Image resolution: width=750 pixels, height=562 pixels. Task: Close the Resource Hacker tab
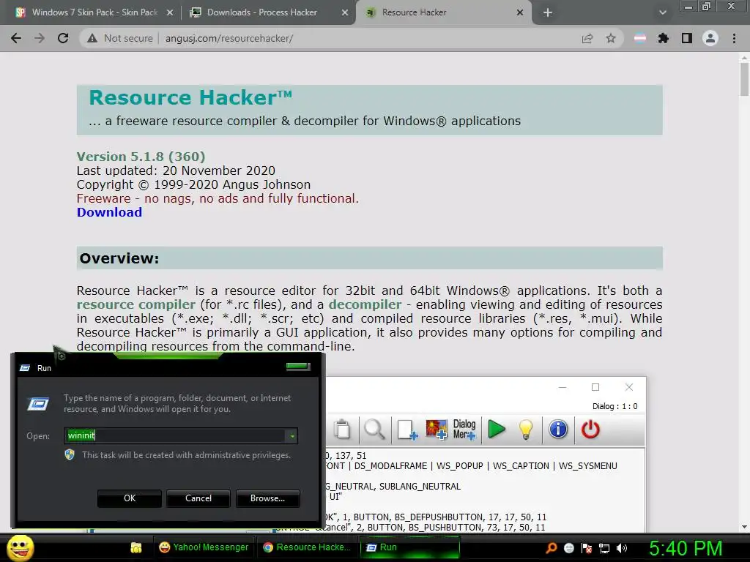pyautogui.click(x=520, y=12)
